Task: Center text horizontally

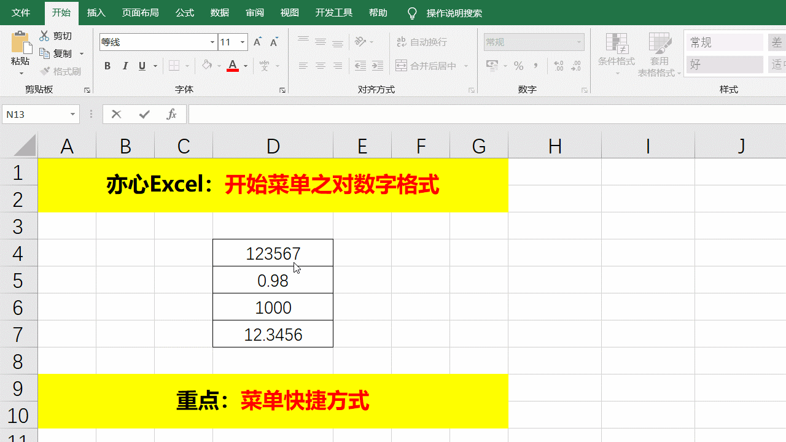Action: click(x=321, y=66)
